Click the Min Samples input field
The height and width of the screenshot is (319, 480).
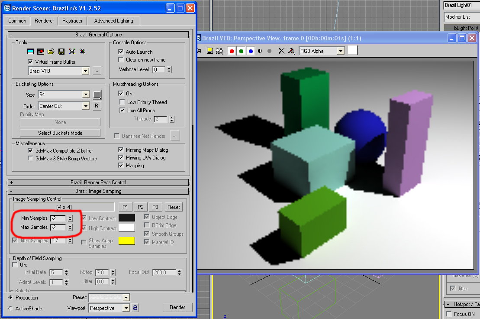pyautogui.click(x=58, y=218)
